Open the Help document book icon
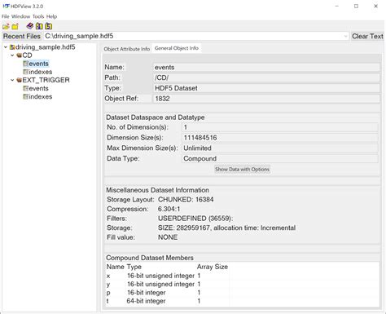This screenshot has height=314, width=386. 30,26
